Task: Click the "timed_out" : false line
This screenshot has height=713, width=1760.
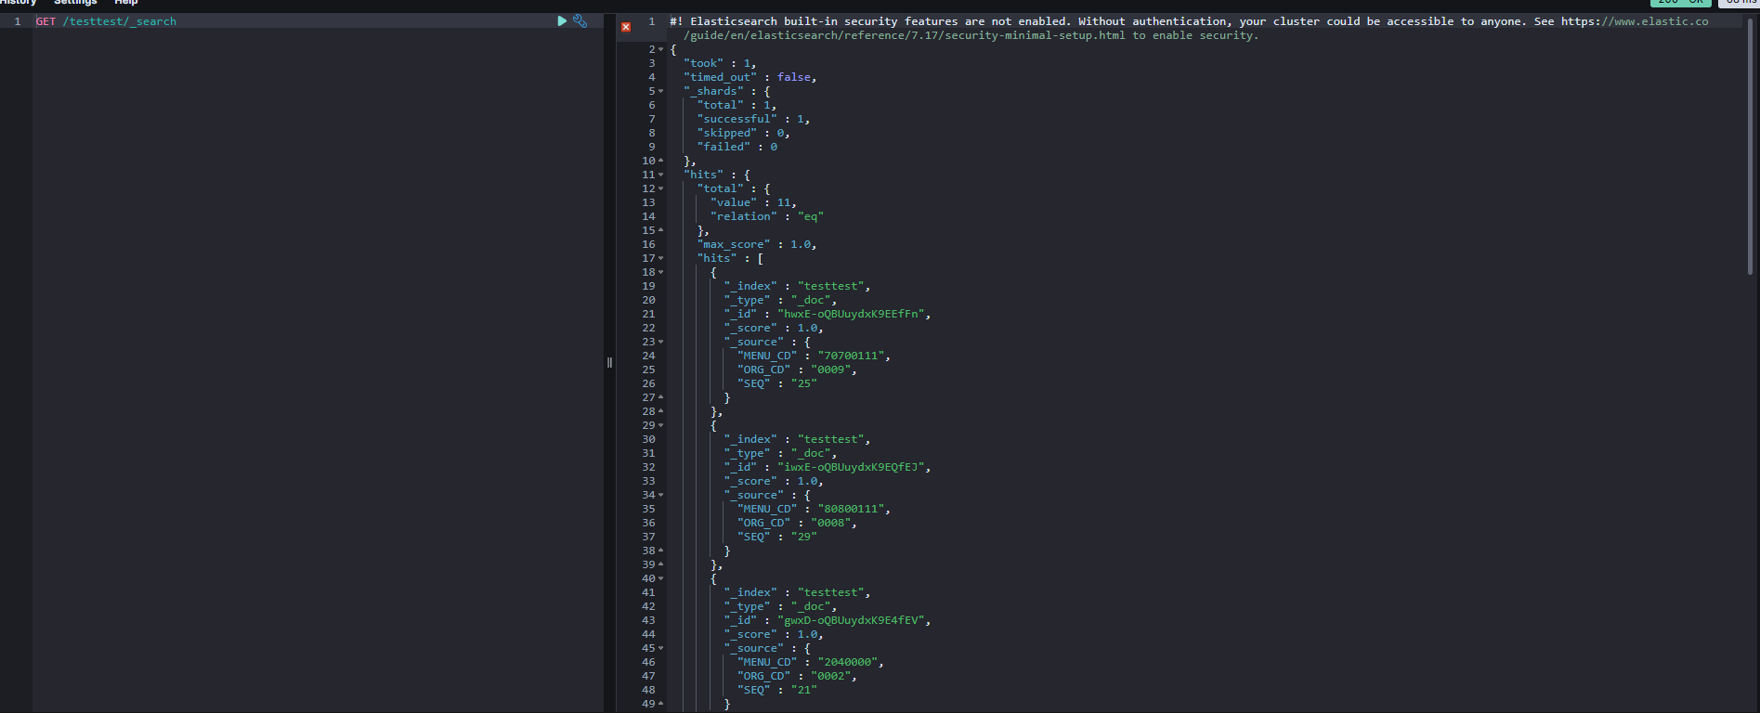Action: [750, 77]
